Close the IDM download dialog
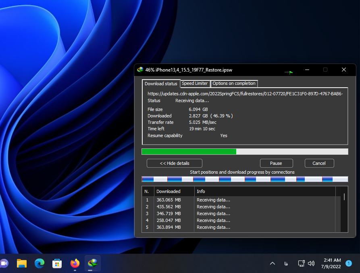The height and width of the screenshot is (273, 360). click(x=344, y=70)
